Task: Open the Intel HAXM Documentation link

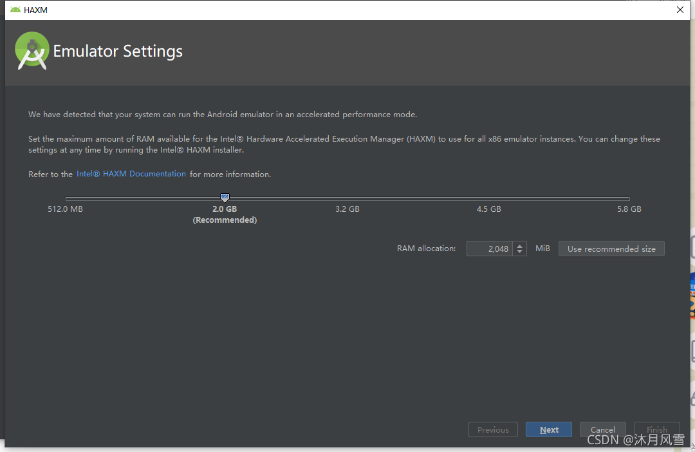Action: (x=131, y=174)
